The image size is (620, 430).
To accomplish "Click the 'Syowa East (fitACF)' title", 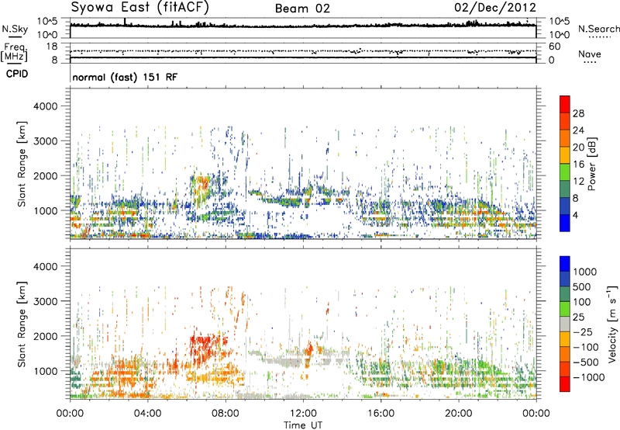I will tap(140, 7).
